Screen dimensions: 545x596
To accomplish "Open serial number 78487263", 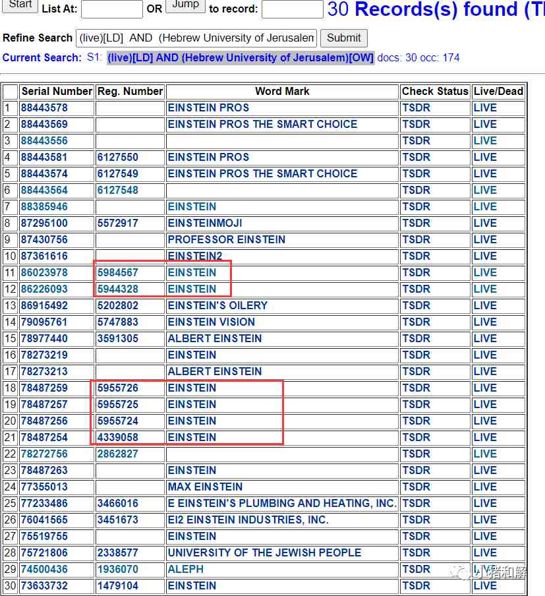I will [x=44, y=470].
